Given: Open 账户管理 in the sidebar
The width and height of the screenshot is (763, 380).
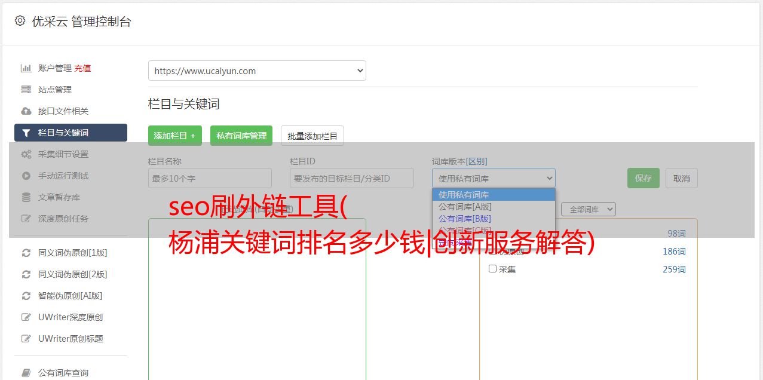Looking at the screenshot, I should pyautogui.click(x=55, y=68).
